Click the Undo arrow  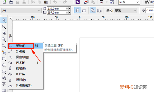click(x=55, y=2)
